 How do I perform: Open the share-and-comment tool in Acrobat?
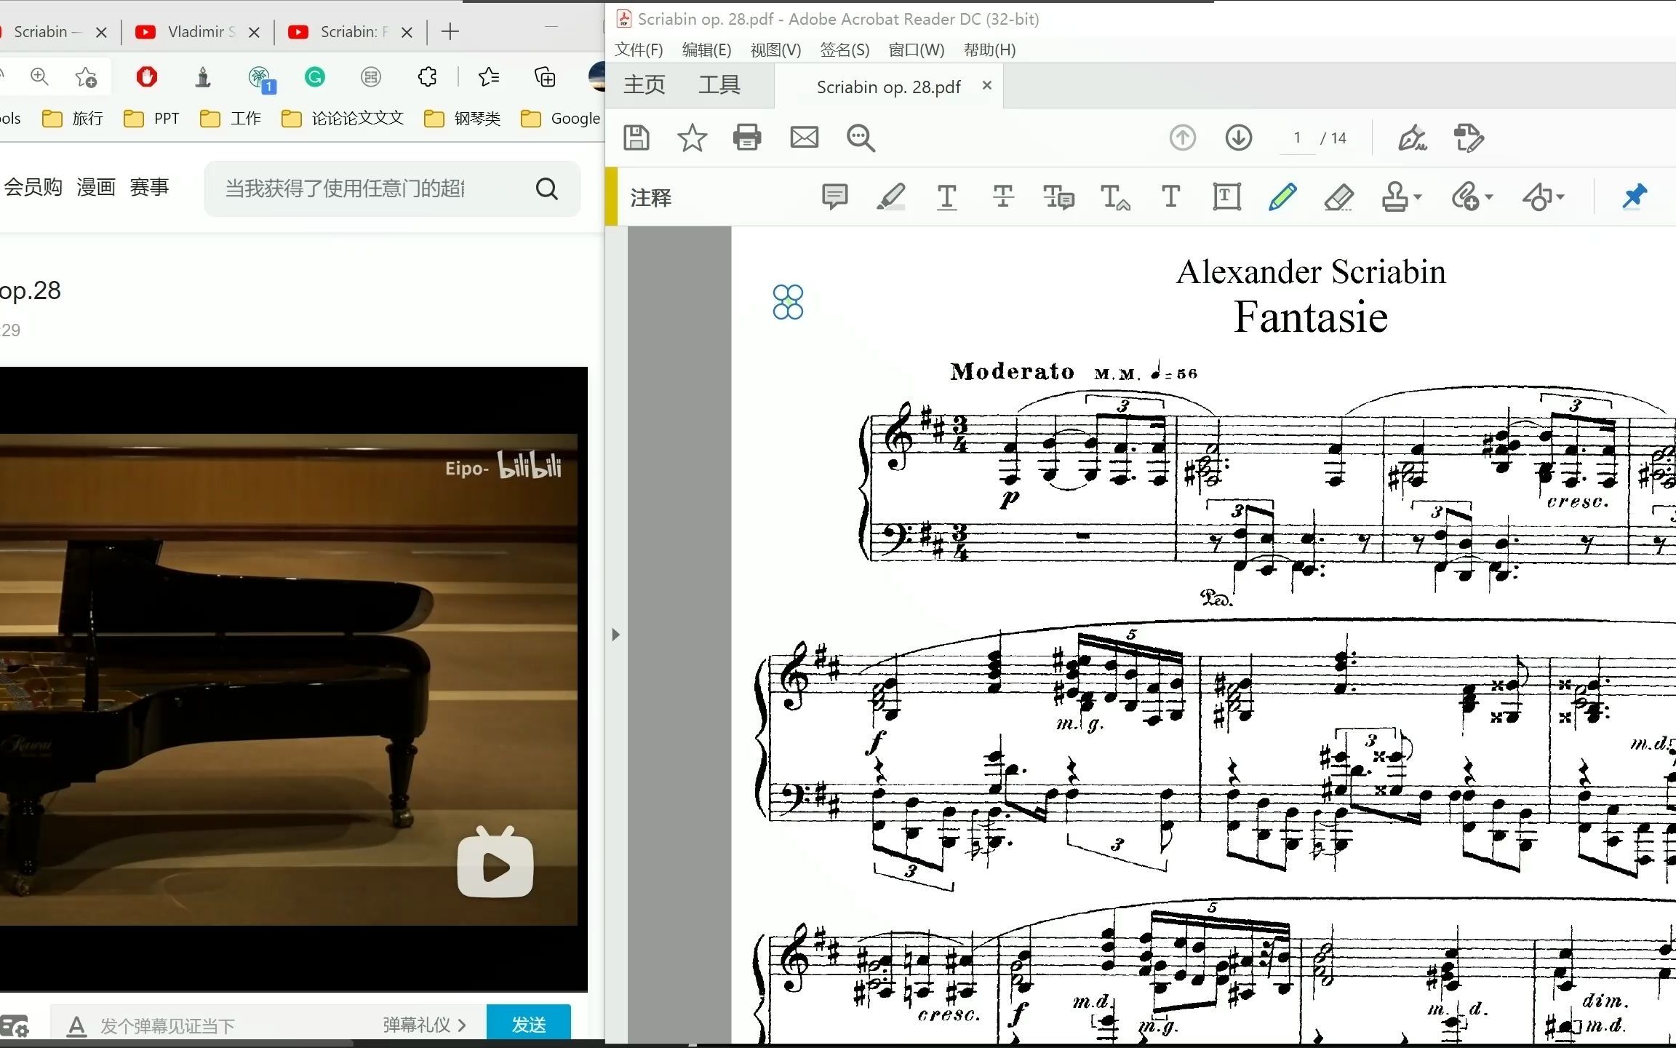point(1469,138)
